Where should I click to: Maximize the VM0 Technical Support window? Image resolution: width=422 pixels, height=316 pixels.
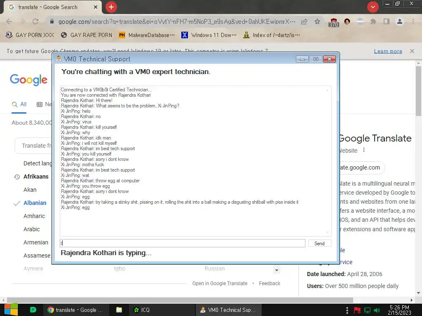point(316,59)
